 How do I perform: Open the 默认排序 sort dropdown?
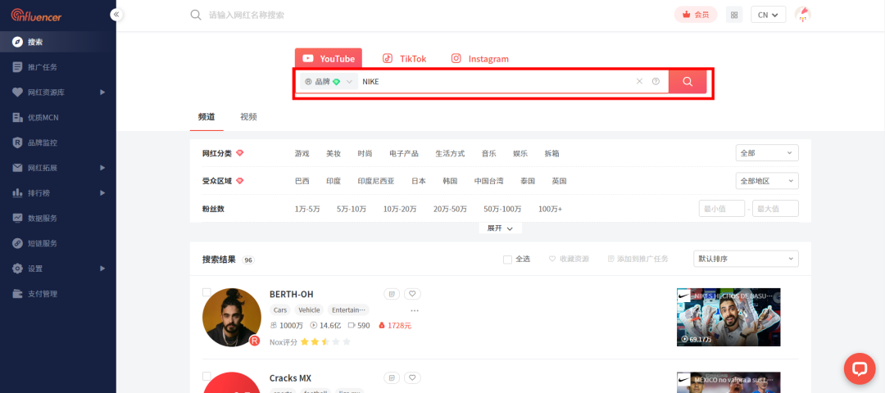(746, 259)
